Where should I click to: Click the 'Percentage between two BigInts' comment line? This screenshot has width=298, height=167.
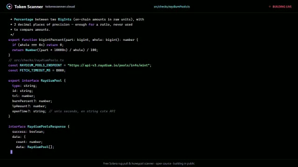coord(77,19)
